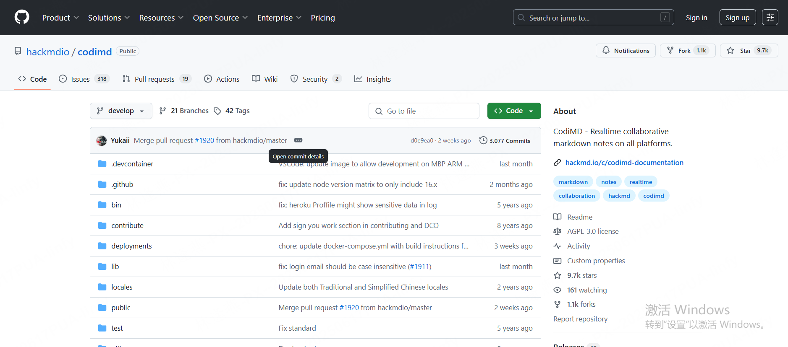
Task: Select the notes topic tag
Action: coord(609,182)
